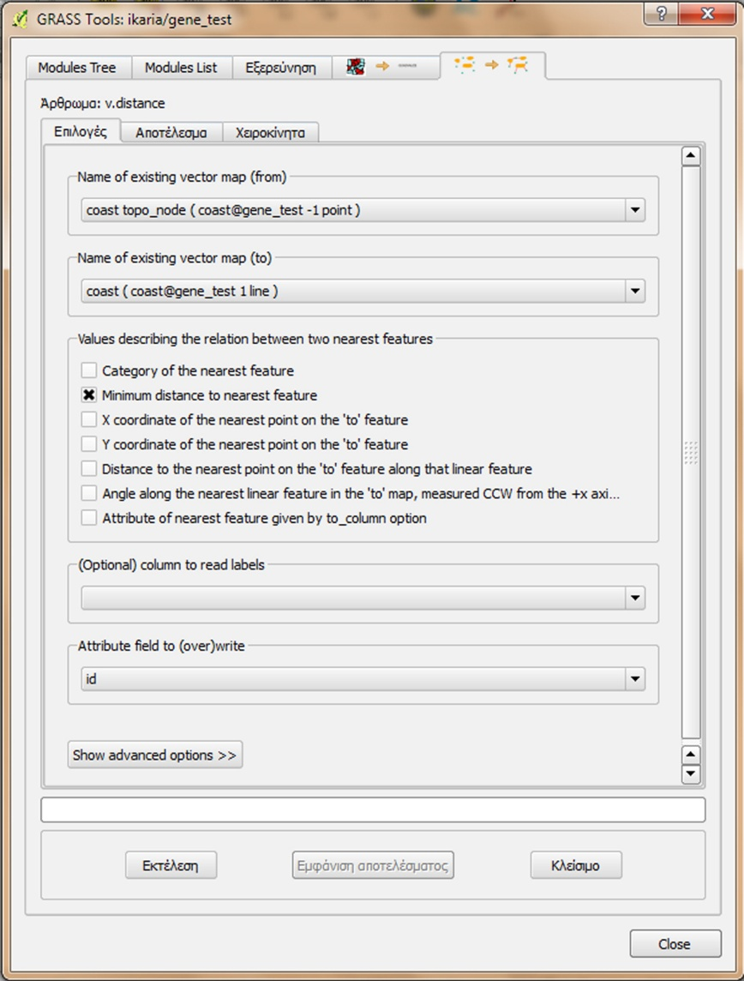Check X coordinate of the nearest point
744x981 pixels.
tap(89, 420)
